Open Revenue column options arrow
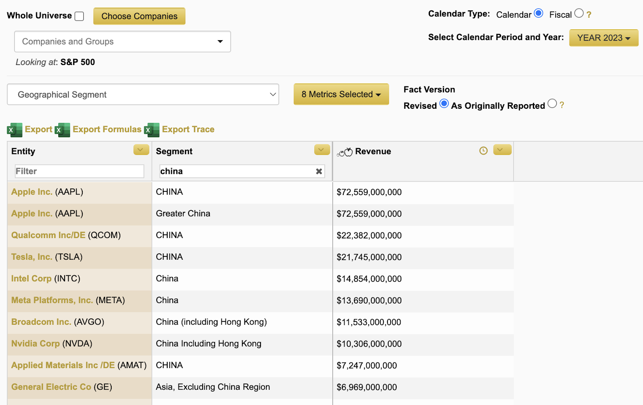The image size is (643, 405). (502, 150)
